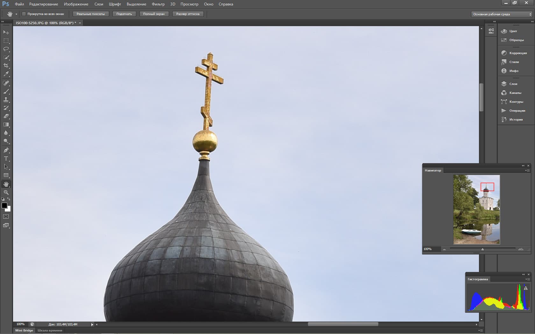
Task: Click the 'Размер оттиска' button
Action: coord(188,14)
